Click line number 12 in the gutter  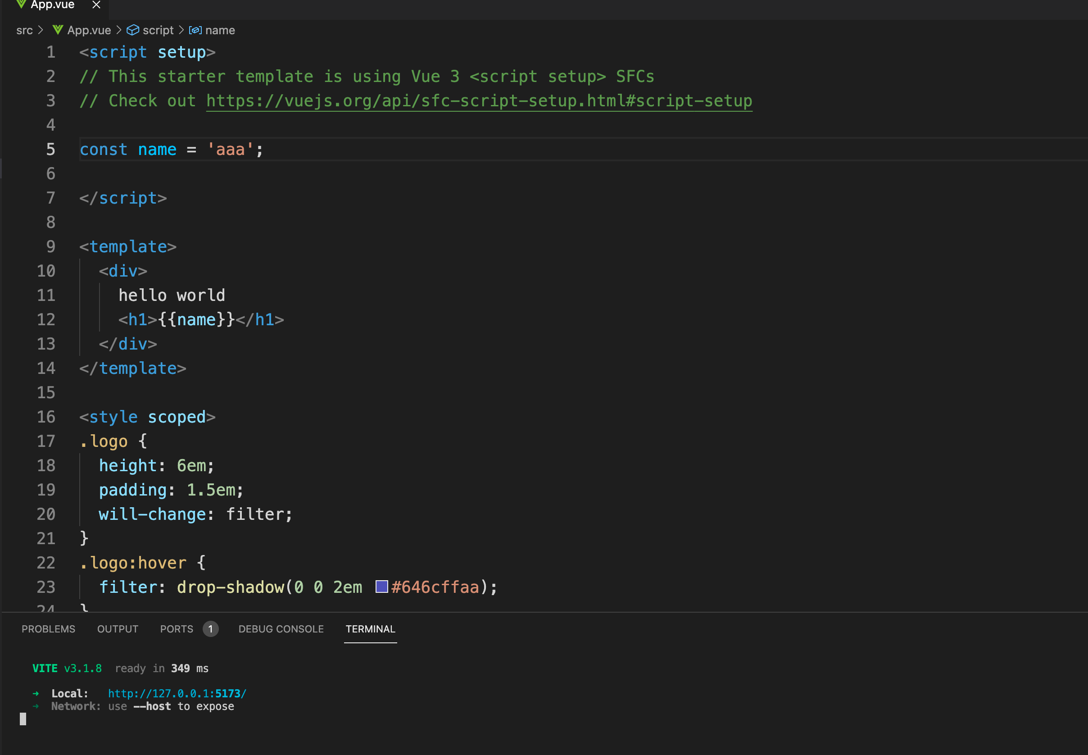click(x=46, y=319)
